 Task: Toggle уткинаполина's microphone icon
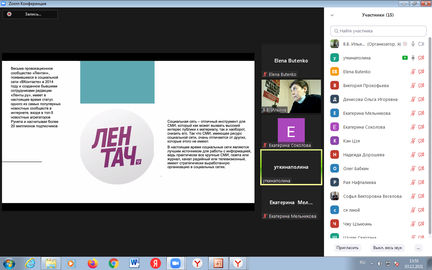click(413, 58)
